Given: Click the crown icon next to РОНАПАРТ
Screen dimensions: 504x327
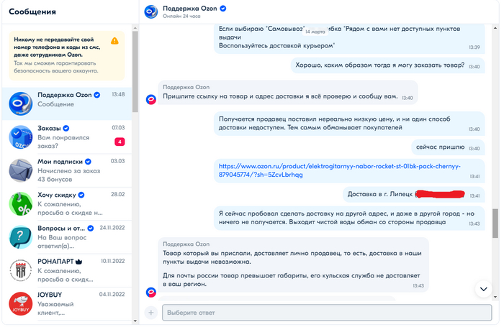Looking at the screenshot, I should point(78,262).
